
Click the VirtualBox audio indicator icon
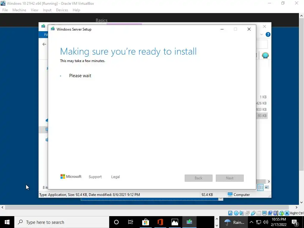(242, 213)
